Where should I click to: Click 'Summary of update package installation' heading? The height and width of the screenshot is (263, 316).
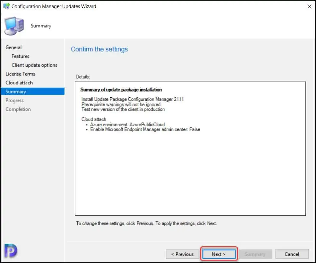click(x=121, y=90)
